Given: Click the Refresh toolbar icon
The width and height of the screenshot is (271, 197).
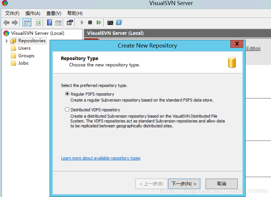Looking at the screenshot, I should click(38, 23).
